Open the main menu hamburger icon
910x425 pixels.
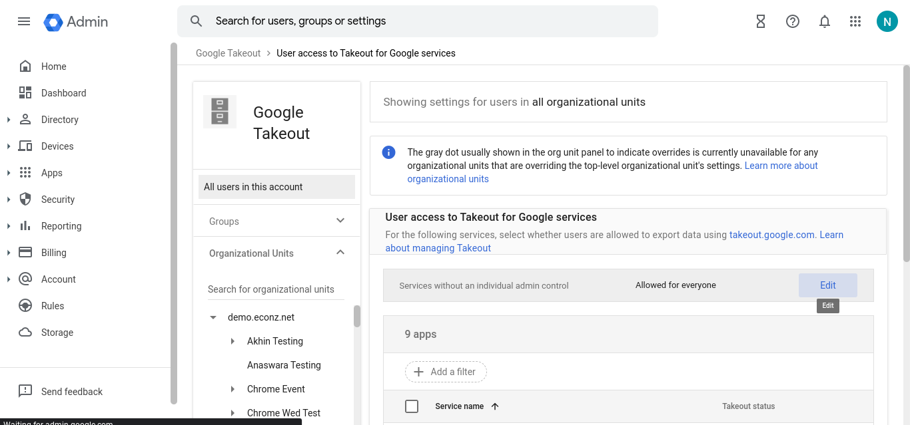click(x=24, y=21)
